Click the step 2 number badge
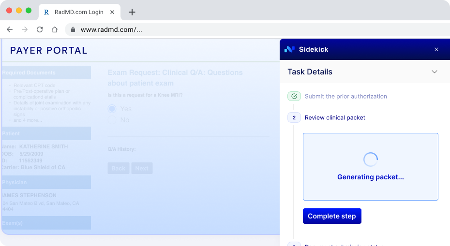The height and width of the screenshot is (246, 450). click(x=294, y=117)
